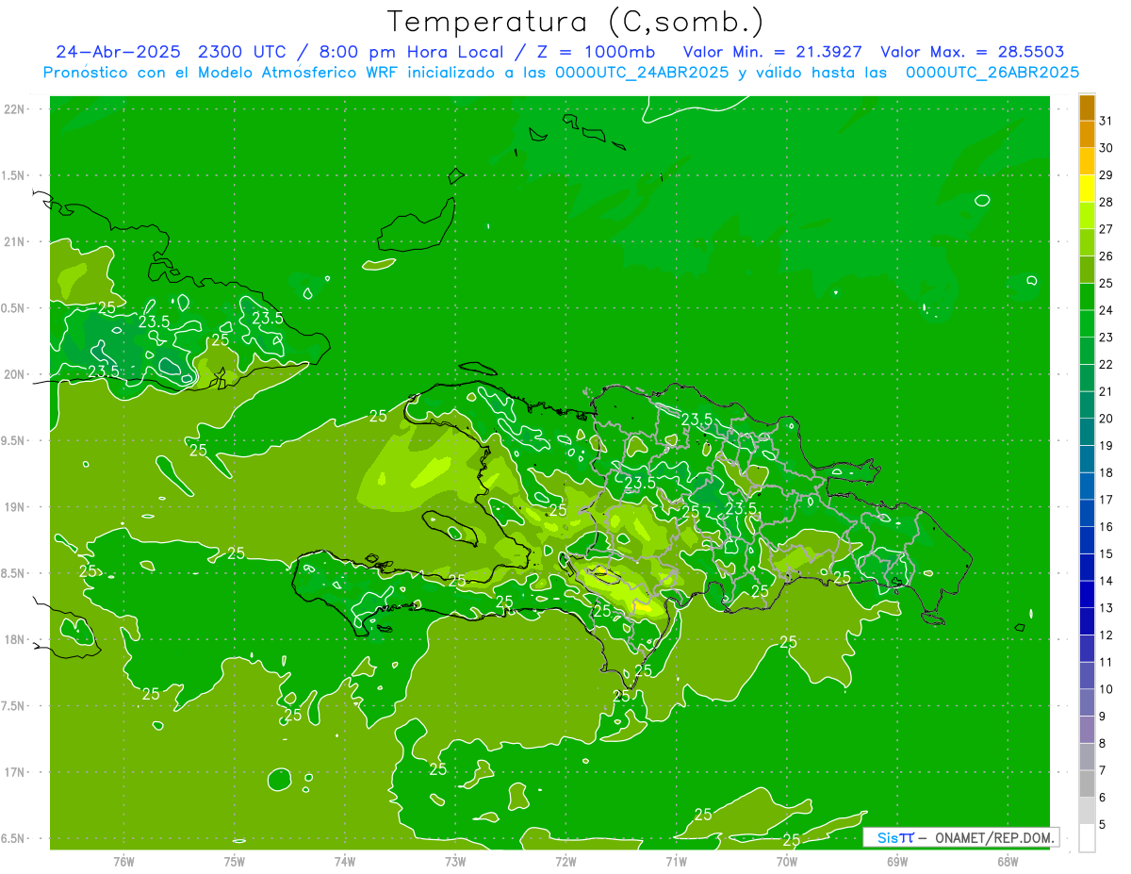Click the '72W' longitude axis label

[x=565, y=861]
